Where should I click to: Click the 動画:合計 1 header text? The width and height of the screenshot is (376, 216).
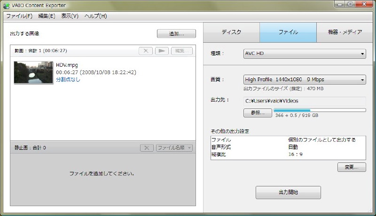[x=41, y=51]
